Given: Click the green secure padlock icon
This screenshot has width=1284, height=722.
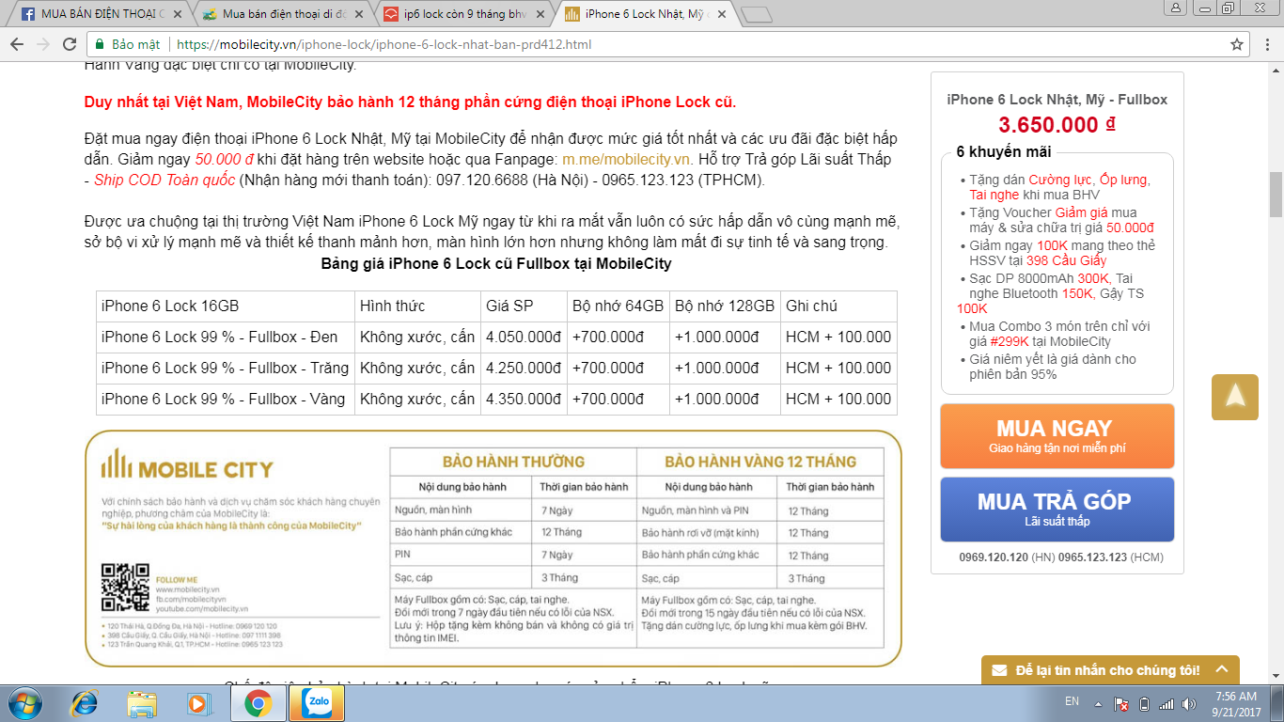Looking at the screenshot, I should [x=100, y=44].
